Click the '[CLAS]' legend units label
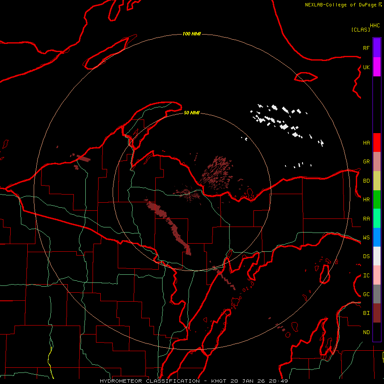Viewport: 384px width, 384px height. 361,29
